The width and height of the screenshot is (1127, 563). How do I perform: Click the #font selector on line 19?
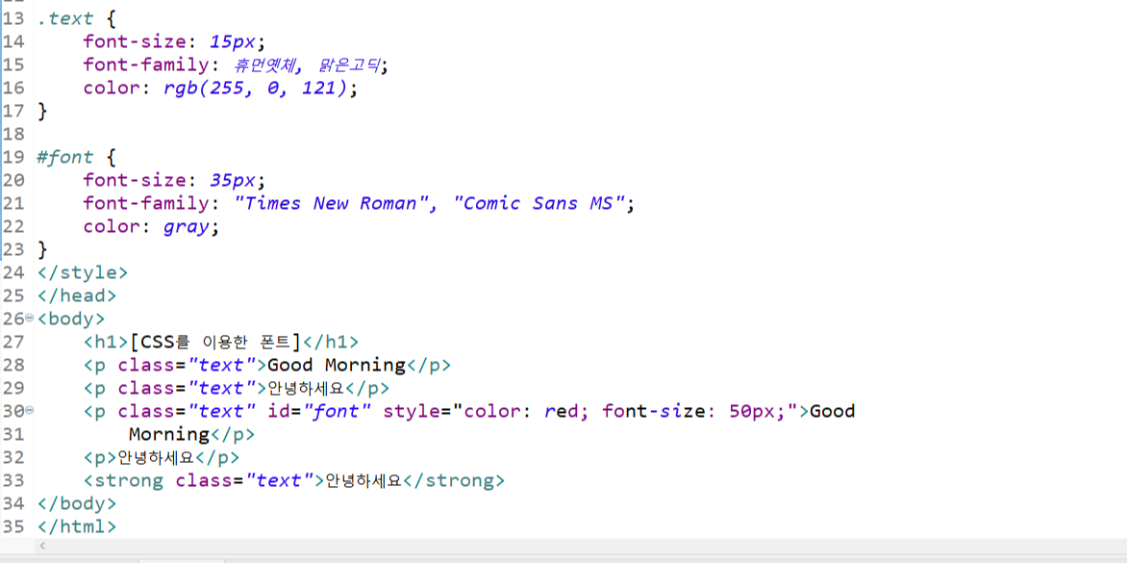click(x=65, y=157)
